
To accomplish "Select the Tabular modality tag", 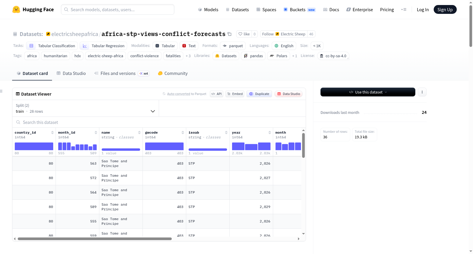I will coord(165,46).
